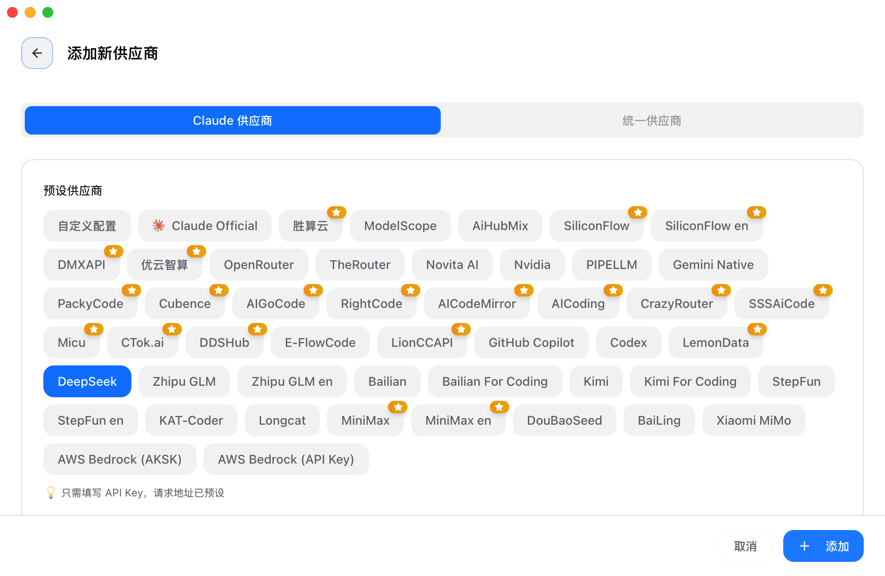
Task: Select the highlighted DeepSeek preset
Action: [87, 381]
